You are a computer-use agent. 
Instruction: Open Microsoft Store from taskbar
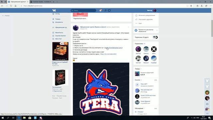30,118
